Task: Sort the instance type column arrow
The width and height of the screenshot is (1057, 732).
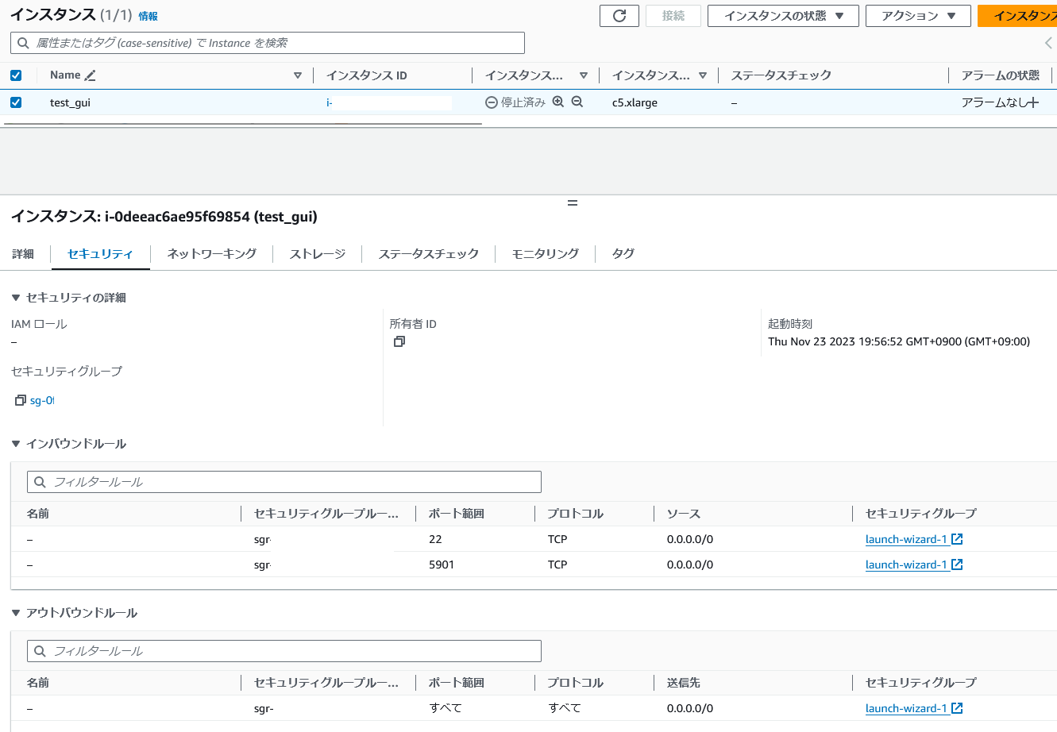Action: point(703,75)
